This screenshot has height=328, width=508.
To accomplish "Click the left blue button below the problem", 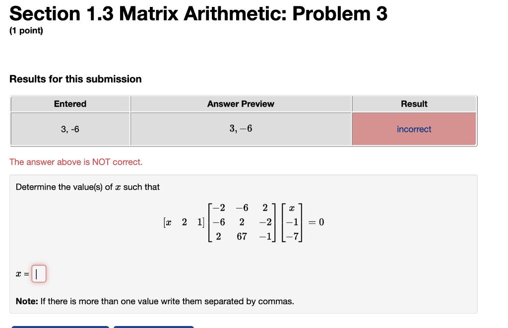I will click(60, 327).
